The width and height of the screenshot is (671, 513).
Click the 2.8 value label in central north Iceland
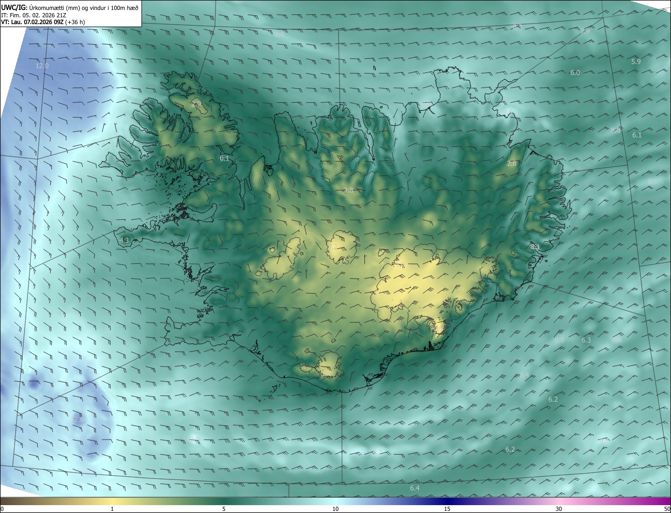tap(349, 190)
